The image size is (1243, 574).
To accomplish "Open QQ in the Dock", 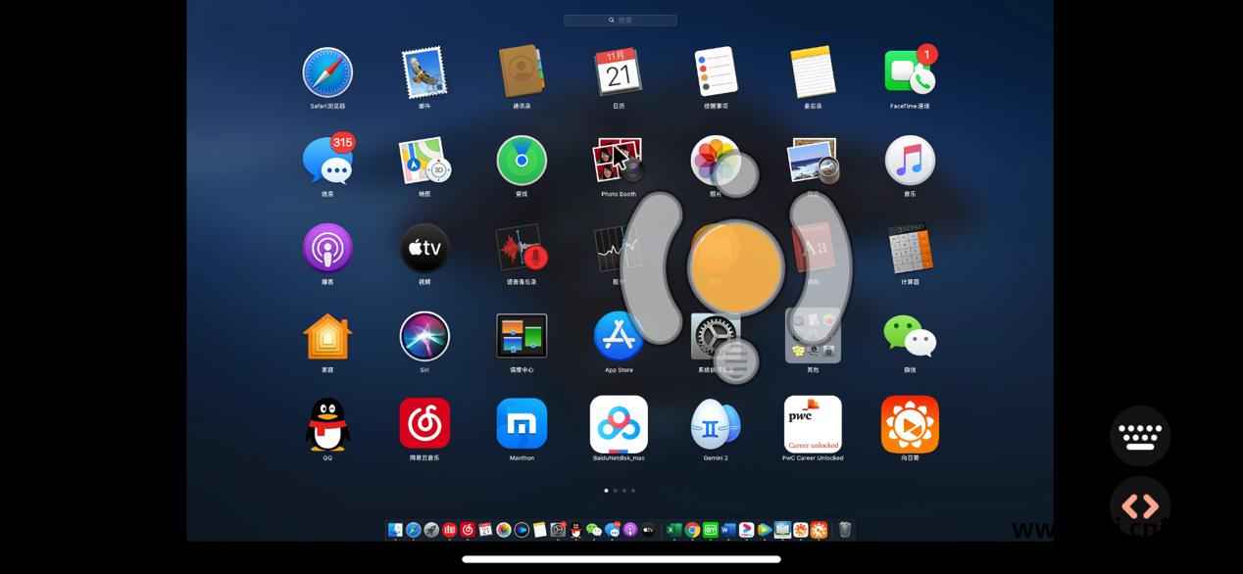I will tap(575, 530).
